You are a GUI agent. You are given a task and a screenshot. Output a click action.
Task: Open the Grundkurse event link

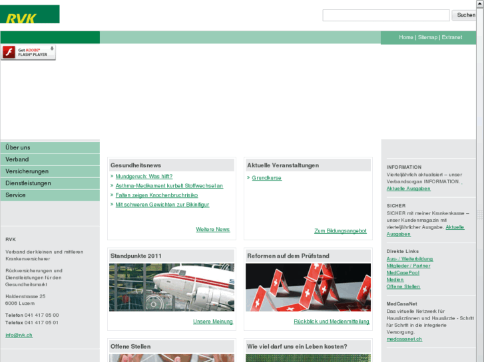pyautogui.click(x=267, y=178)
